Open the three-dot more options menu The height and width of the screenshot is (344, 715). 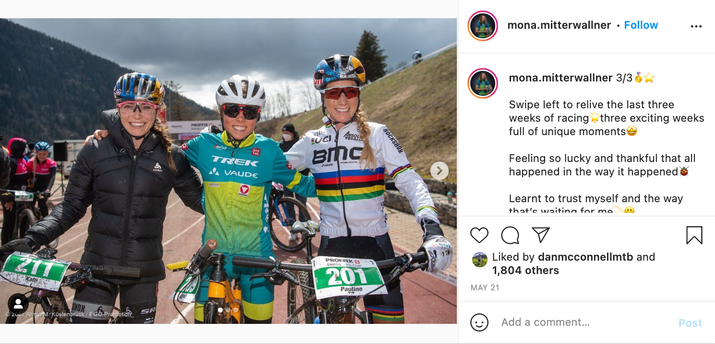[696, 26]
